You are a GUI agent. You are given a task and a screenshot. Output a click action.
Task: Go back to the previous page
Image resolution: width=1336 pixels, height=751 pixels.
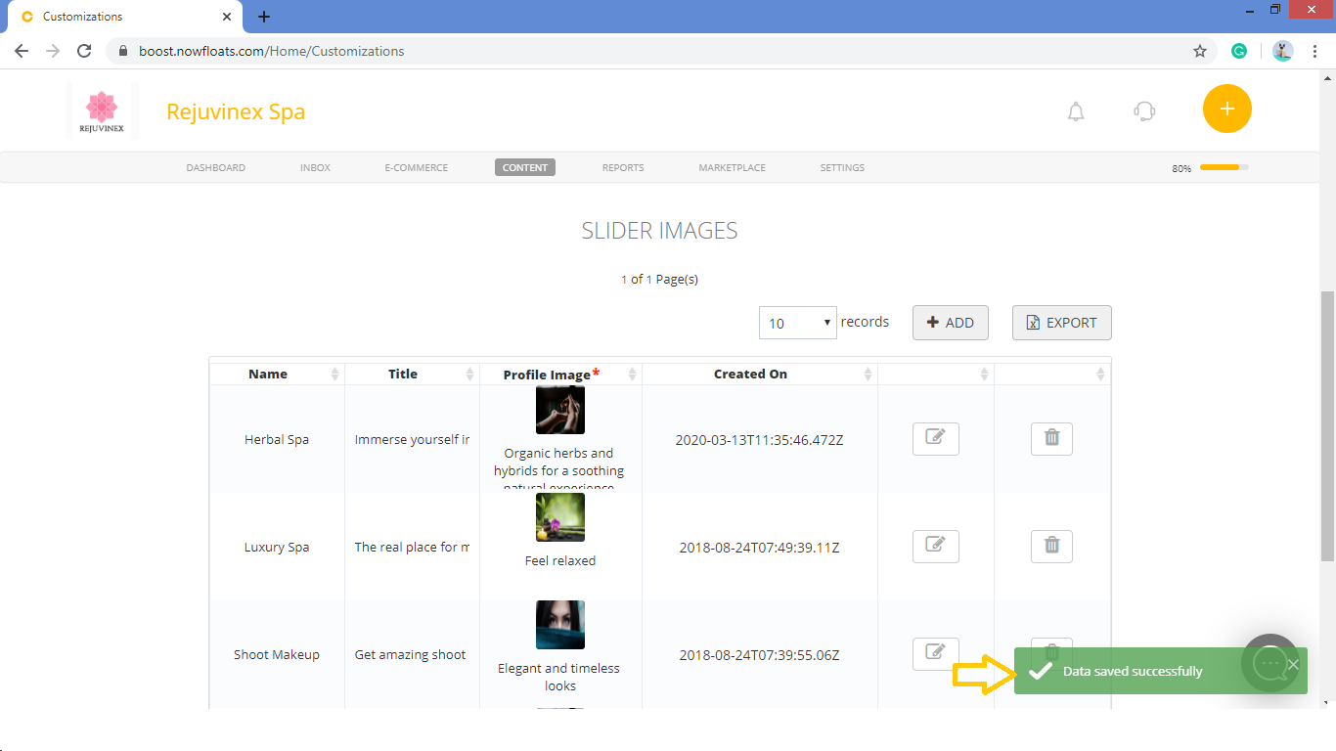pyautogui.click(x=22, y=51)
